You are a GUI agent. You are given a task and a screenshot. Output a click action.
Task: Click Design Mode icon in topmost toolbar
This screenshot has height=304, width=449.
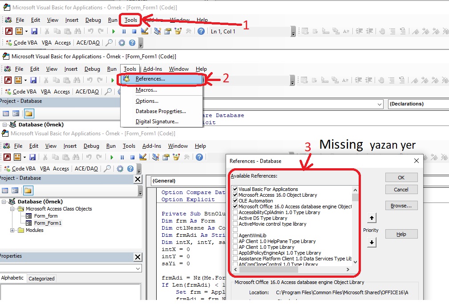(144, 31)
